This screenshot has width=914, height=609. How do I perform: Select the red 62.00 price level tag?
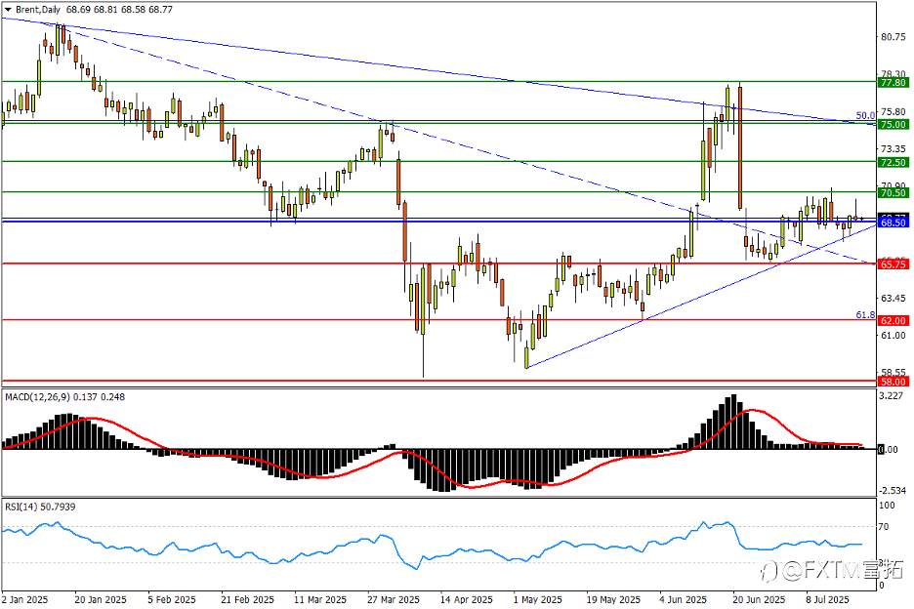point(893,320)
